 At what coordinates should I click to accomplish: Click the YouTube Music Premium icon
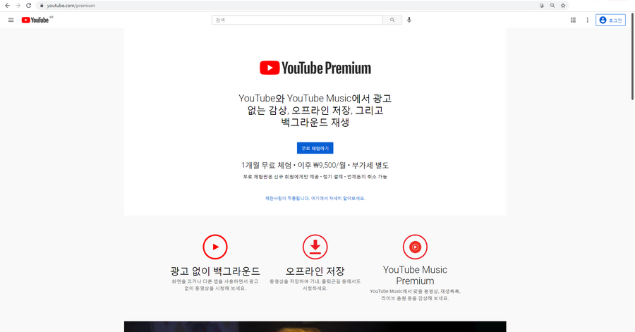tap(415, 247)
